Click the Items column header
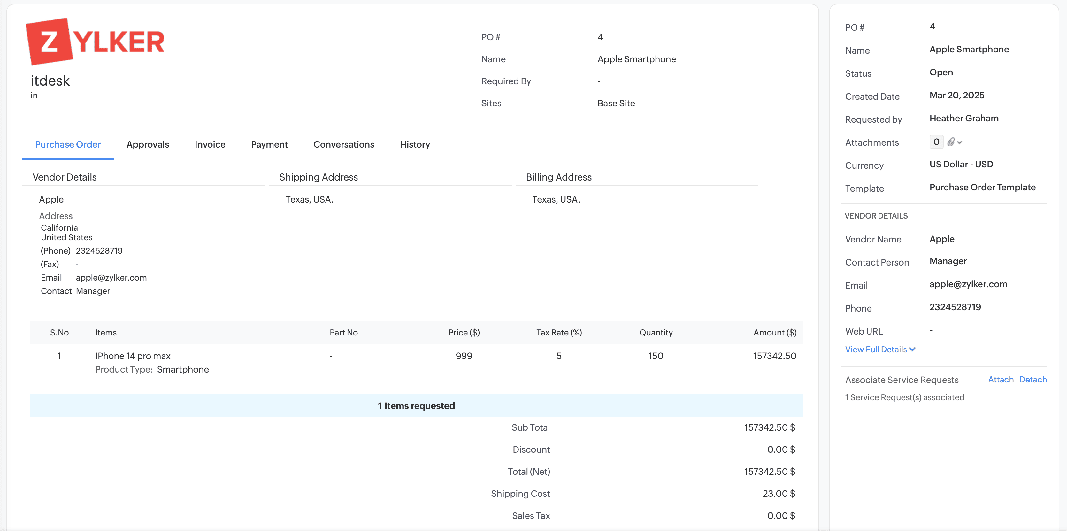This screenshot has height=531, width=1067. pos(106,333)
